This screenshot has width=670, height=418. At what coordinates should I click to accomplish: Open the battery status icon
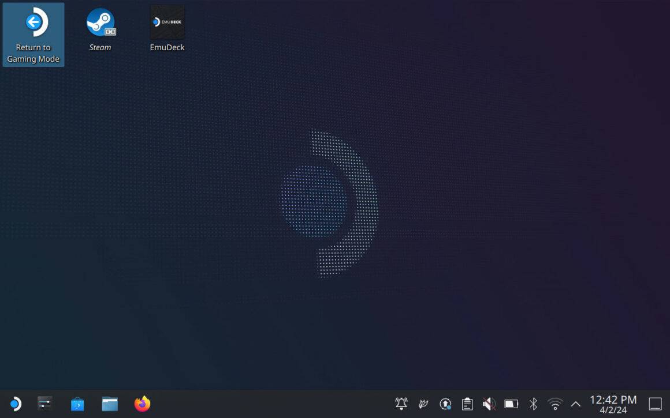point(511,404)
